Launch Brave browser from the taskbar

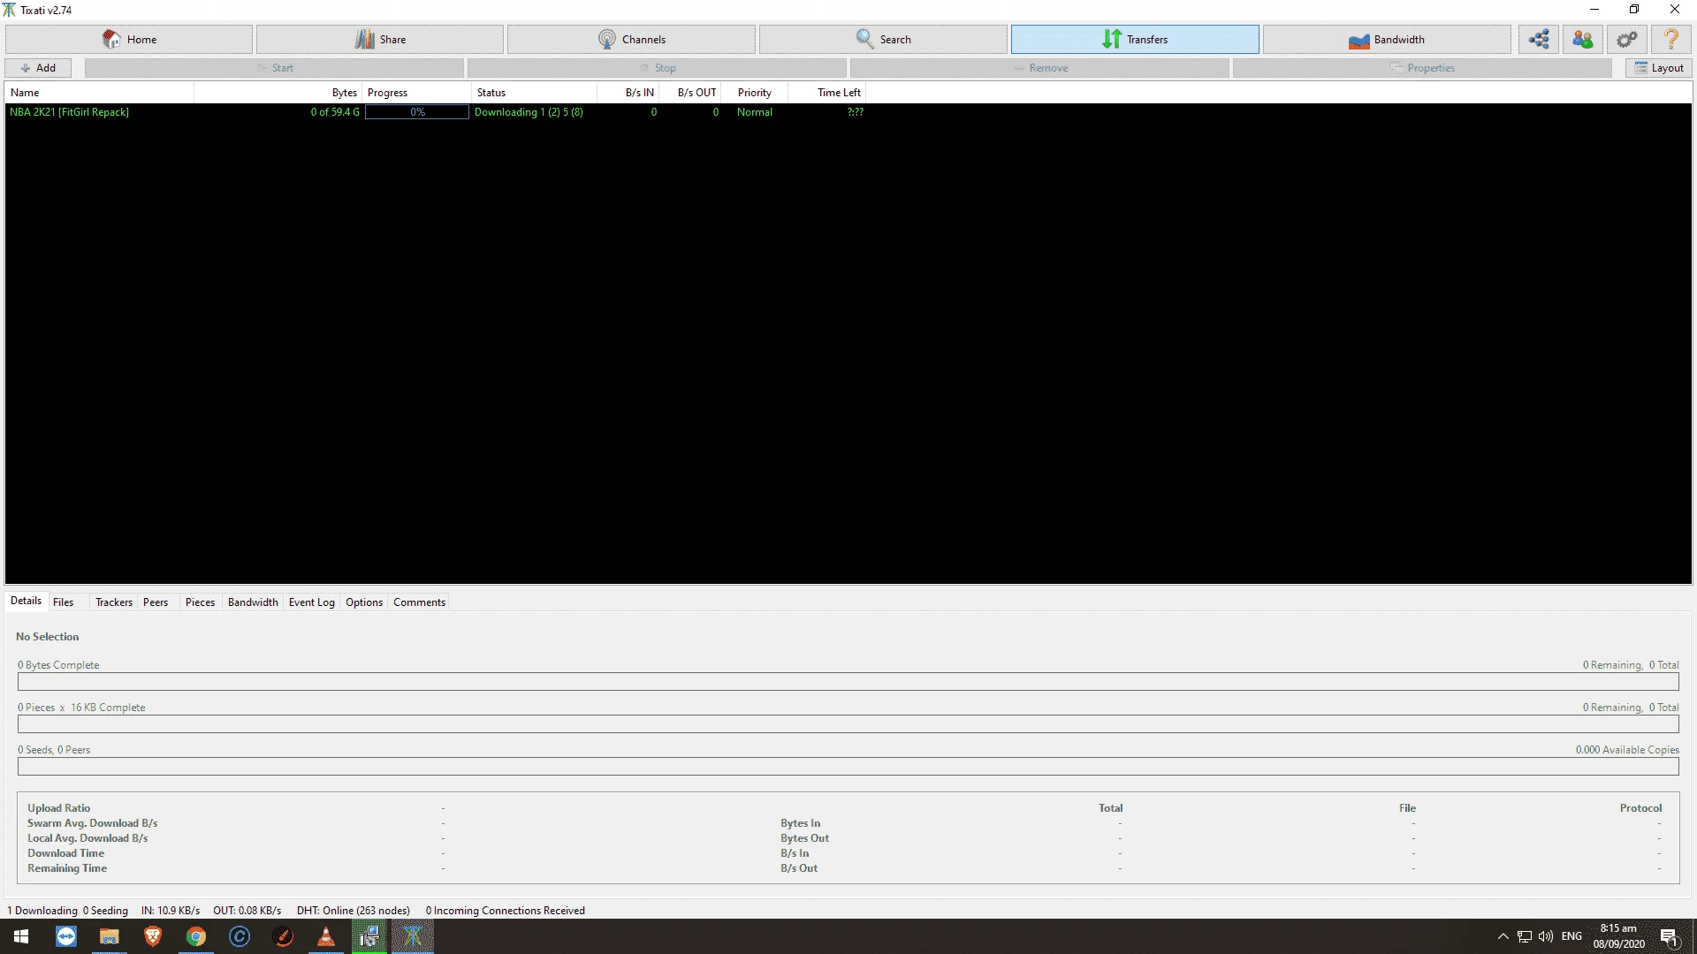[x=153, y=936]
